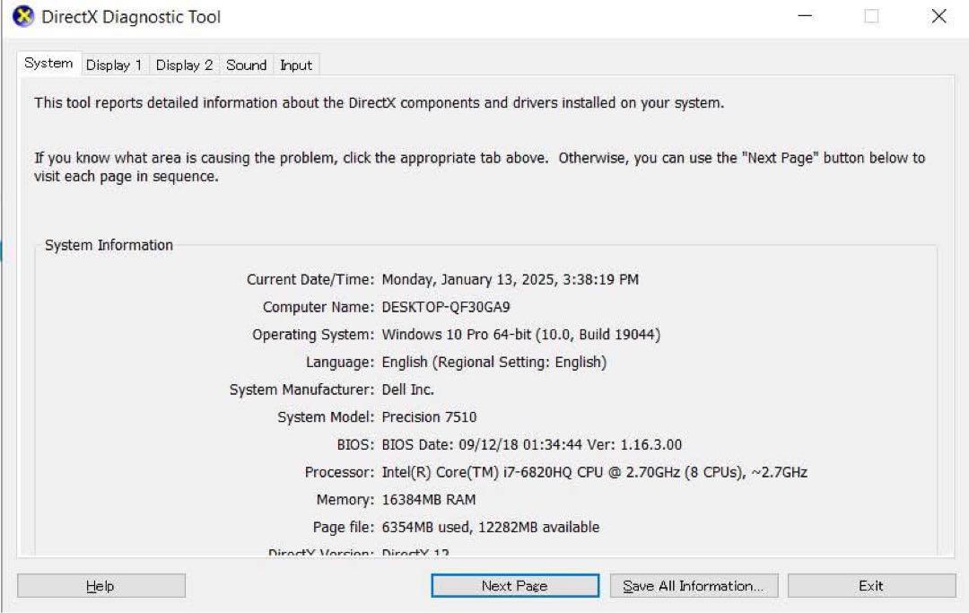Click computer name 'DESKTOP-QF30GA9'
The width and height of the screenshot is (969, 613).
point(446,307)
